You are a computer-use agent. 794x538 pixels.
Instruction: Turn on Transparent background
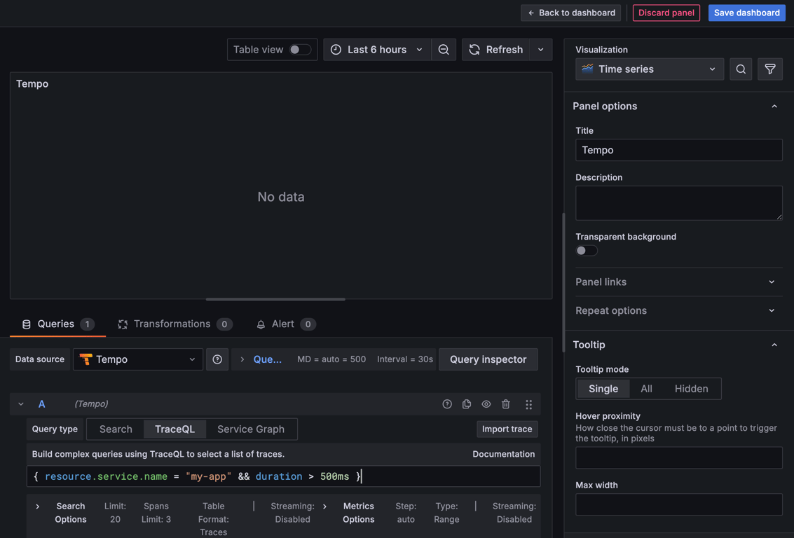point(586,250)
